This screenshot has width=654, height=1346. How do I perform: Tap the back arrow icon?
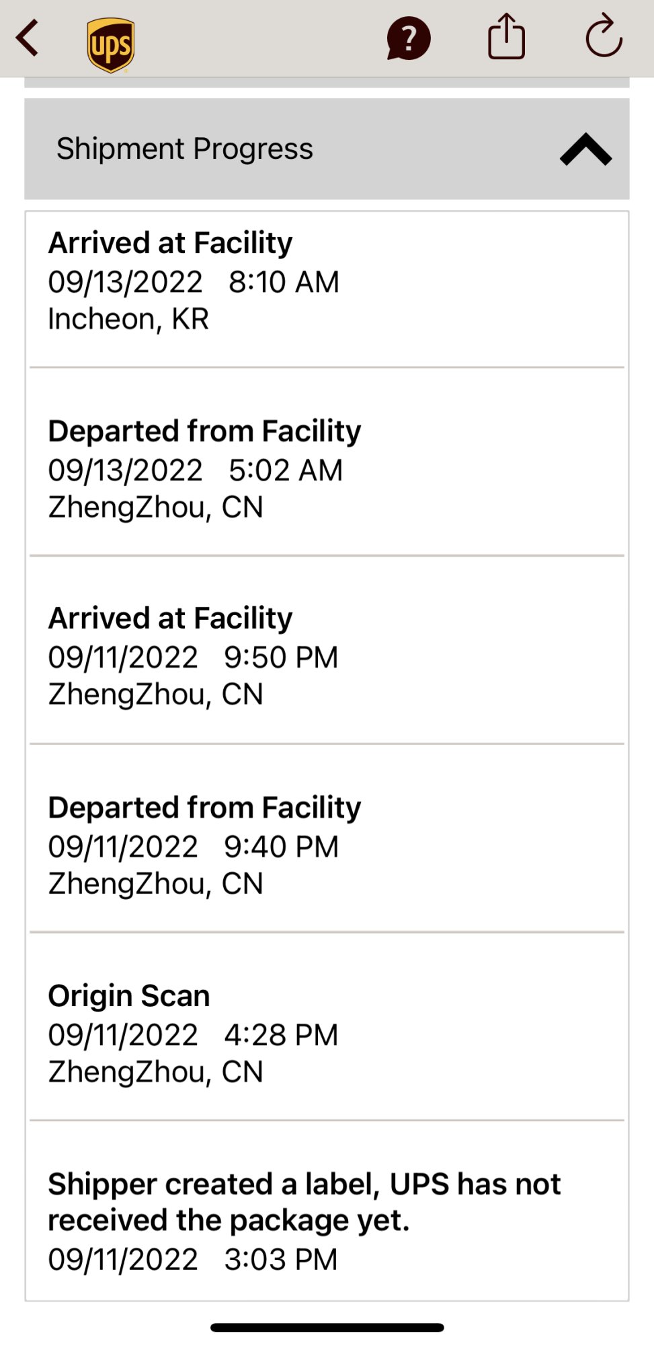click(28, 38)
